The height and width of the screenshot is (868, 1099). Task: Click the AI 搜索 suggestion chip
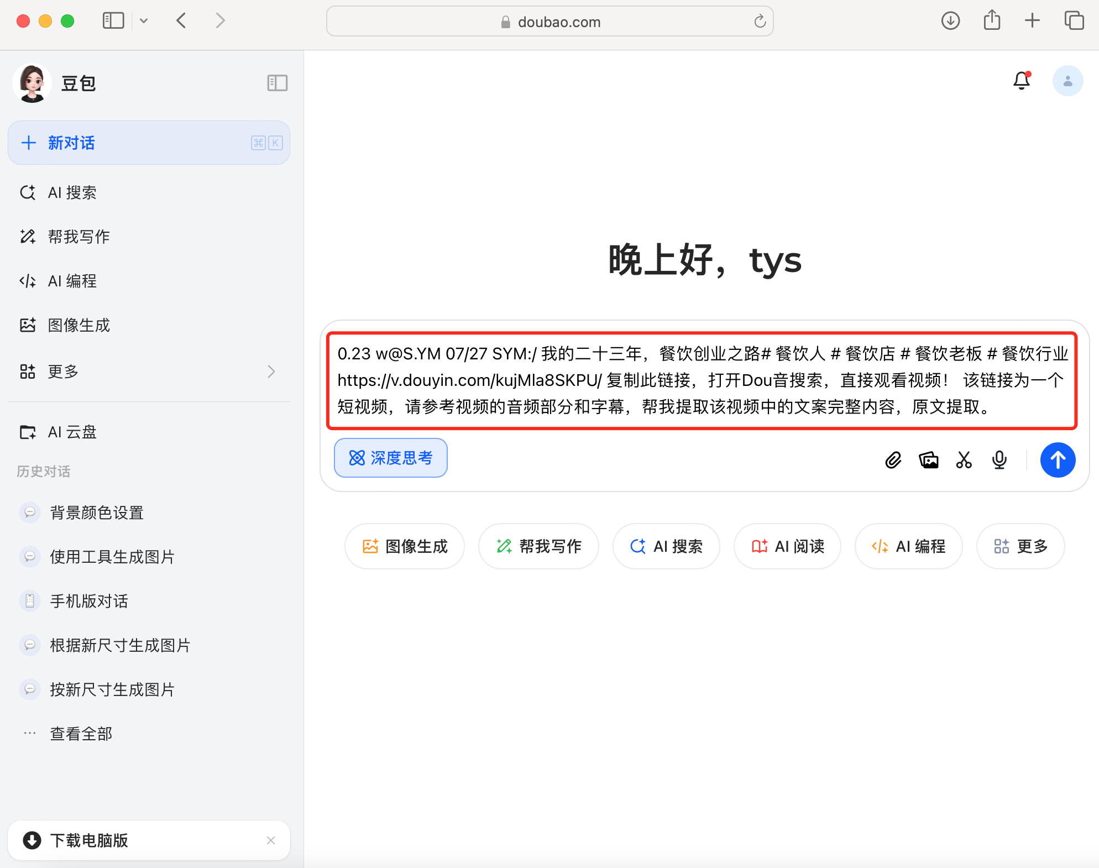point(666,546)
